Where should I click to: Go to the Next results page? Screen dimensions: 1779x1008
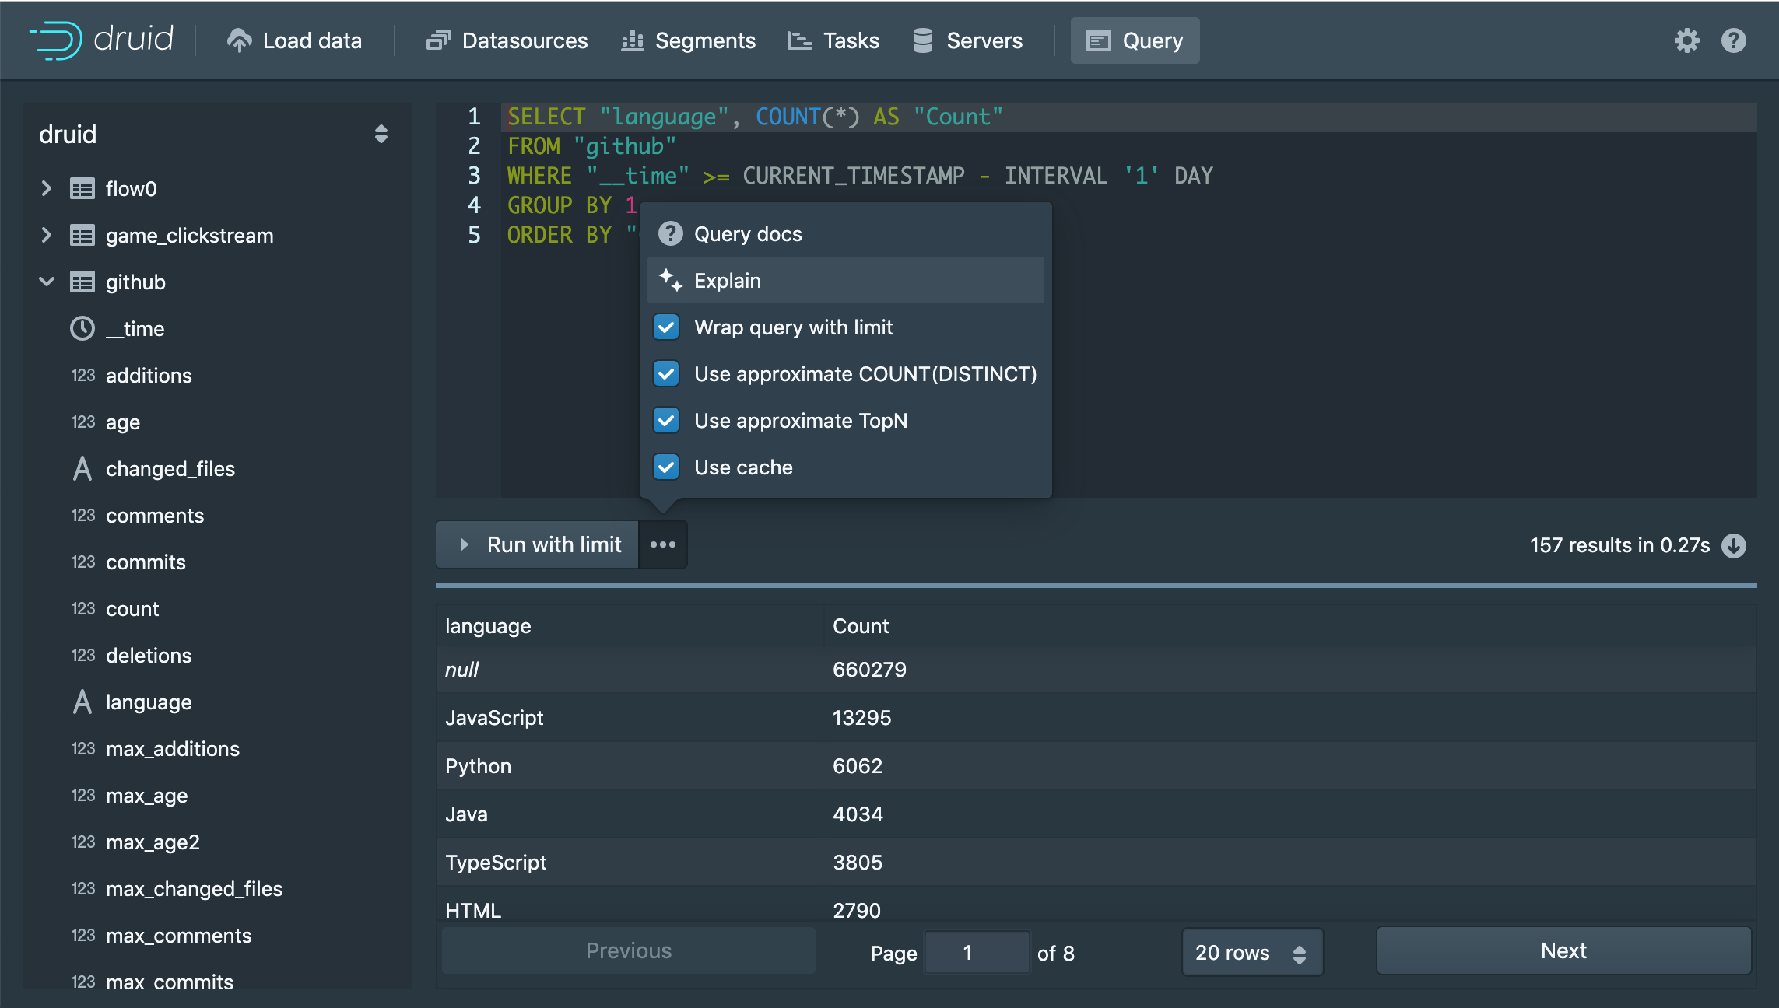click(x=1564, y=950)
